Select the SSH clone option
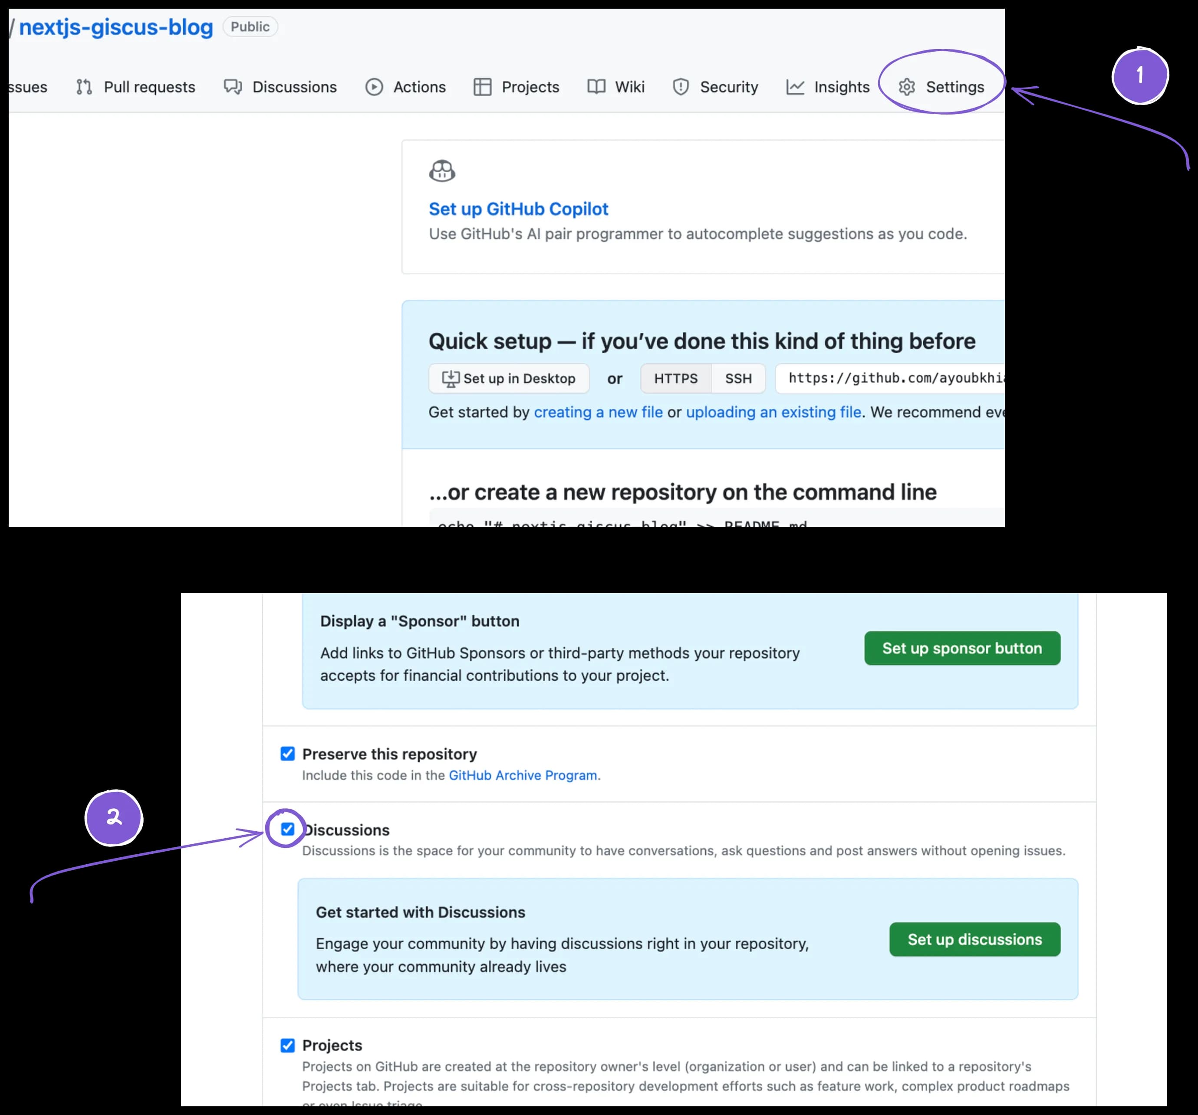The image size is (1198, 1115). (738, 378)
